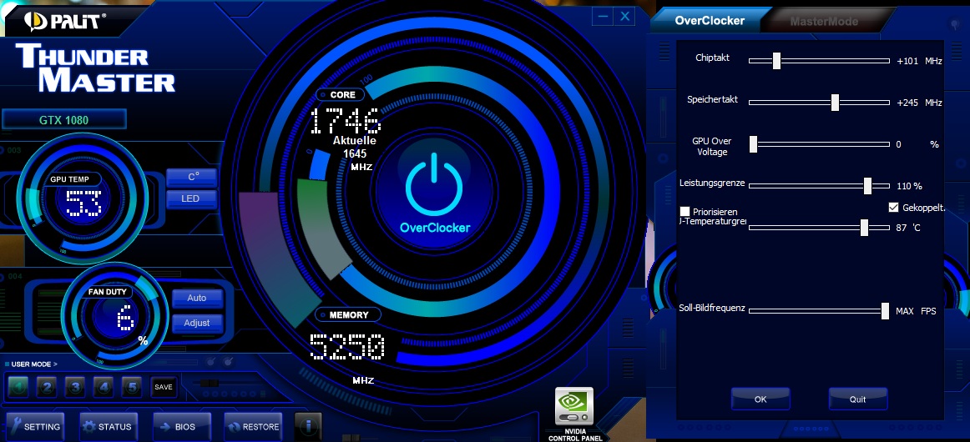
Task: Click the USER MODE label
Action: click(34, 364)
